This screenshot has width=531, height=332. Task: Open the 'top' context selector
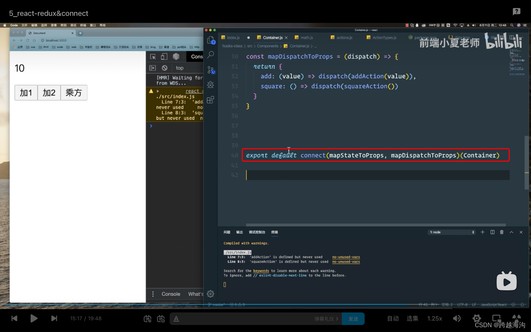click(180, 68)
